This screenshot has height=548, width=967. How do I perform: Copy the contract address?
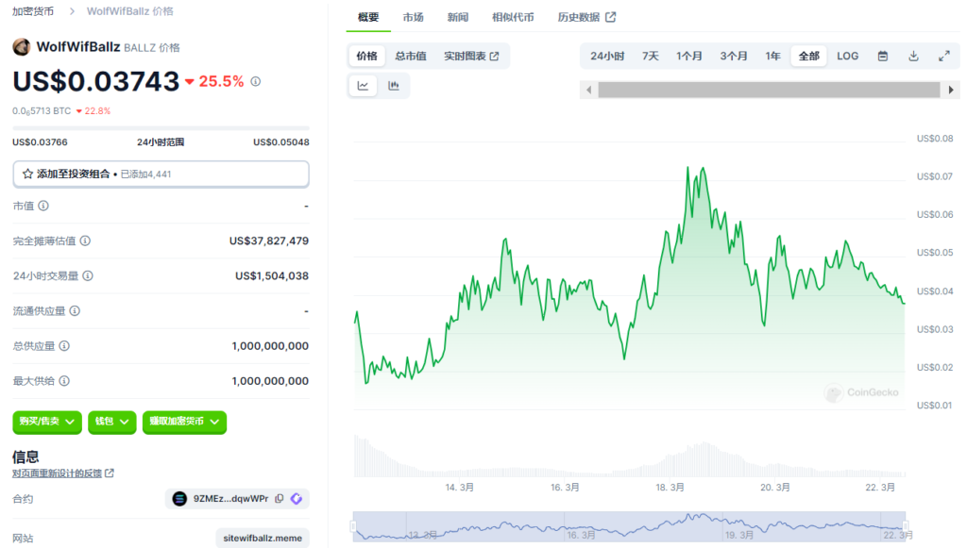click(x=279, y=499)
